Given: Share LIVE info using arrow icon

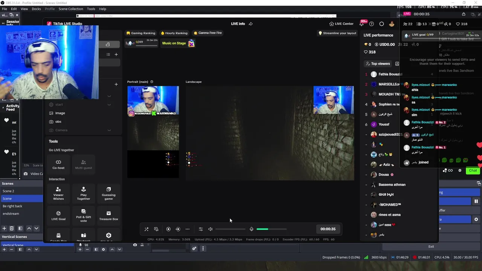Looking at the screenshot, I should pos(251,24).
